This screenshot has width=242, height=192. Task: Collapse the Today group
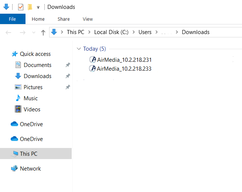(78, 49)
